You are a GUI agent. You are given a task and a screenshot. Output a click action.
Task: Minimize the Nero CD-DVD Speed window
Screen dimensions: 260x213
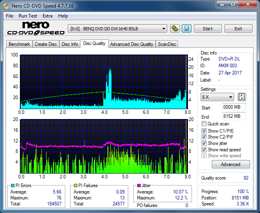point(222,4)
